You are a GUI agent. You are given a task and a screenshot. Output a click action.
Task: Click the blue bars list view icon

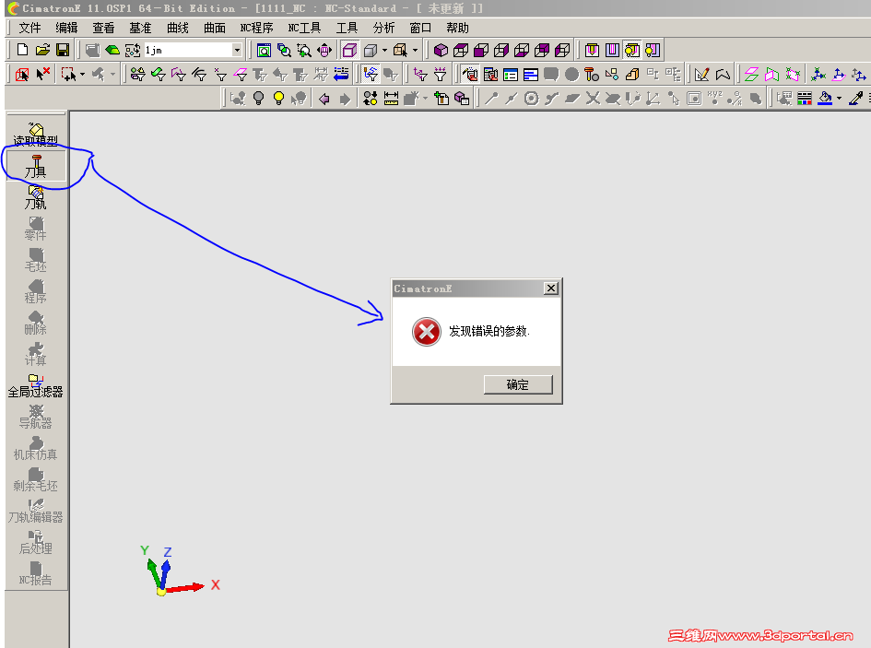tap(531, 74)
